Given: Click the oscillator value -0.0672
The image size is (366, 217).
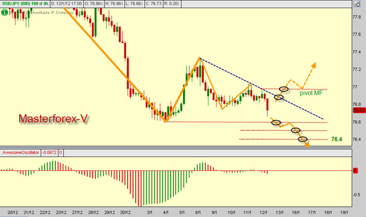Looking at the screenshot, I should tap(49, 153).
